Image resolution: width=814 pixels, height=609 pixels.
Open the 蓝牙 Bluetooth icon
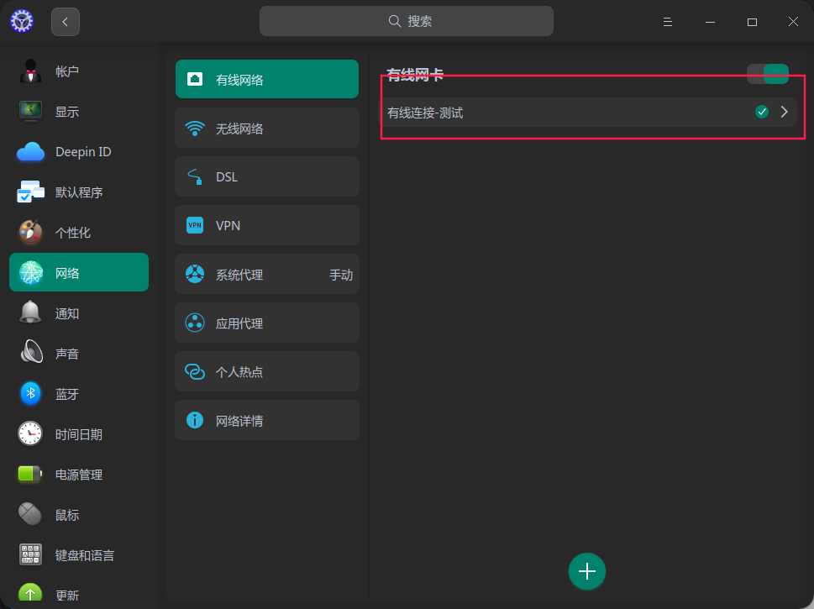tap(30, 393)
